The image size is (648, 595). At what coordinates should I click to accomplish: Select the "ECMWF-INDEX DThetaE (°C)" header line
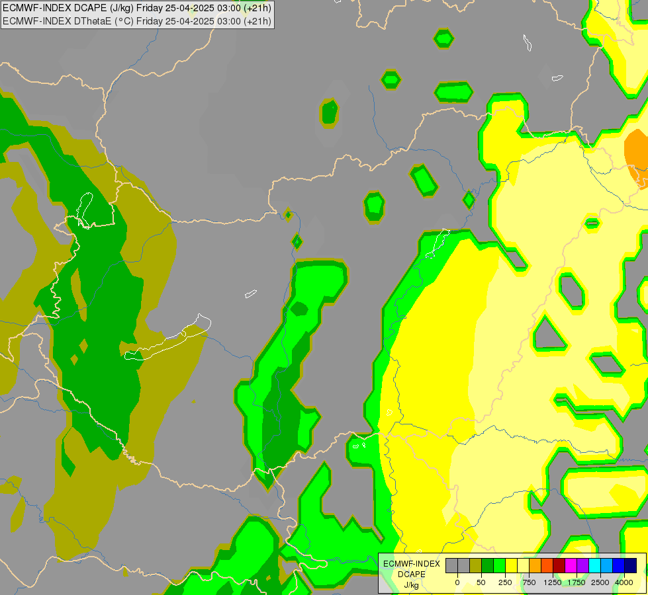point(137,21)
